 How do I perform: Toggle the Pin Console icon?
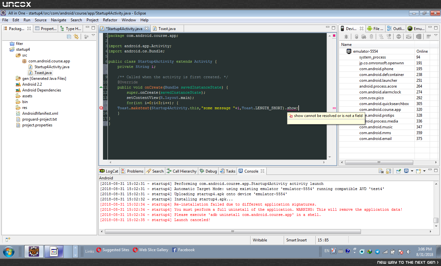pos(399,171)
